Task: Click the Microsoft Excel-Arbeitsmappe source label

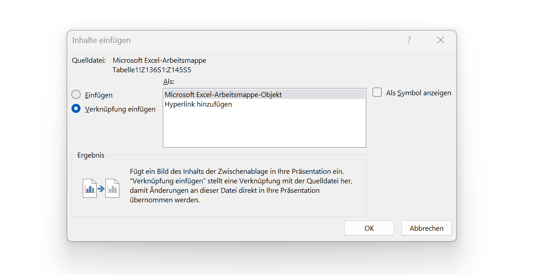Action: [159, 60]
